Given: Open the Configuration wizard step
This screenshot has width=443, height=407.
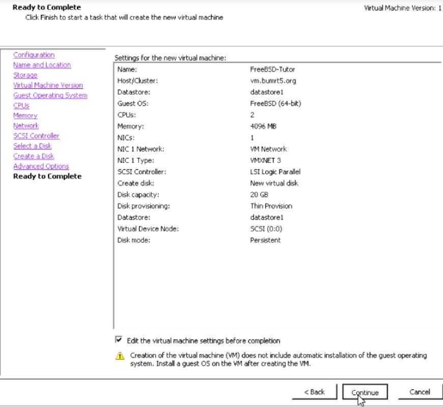Looking at the screenshot, I should pos(34,55).
